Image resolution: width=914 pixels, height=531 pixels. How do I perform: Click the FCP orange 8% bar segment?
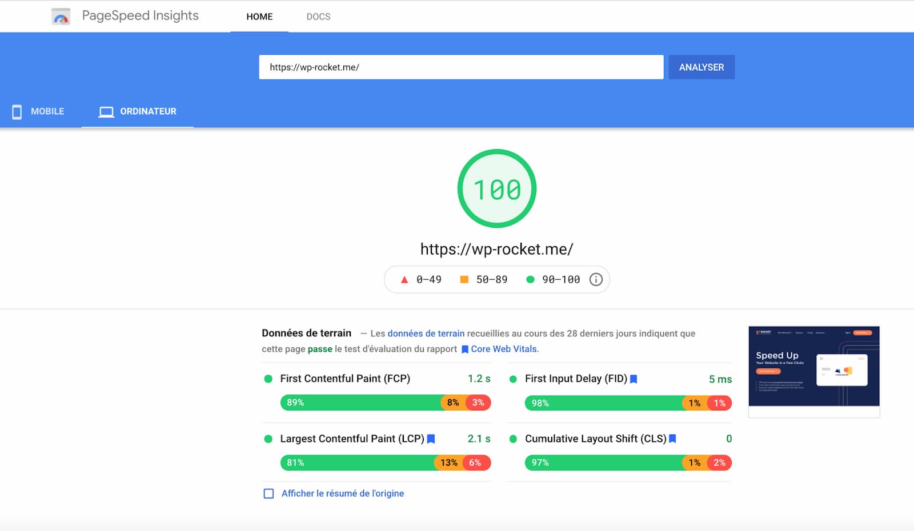tap(454, 403)
